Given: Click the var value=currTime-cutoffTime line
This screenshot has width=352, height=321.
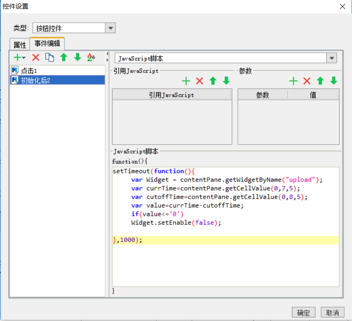Looking at the screenshot, I should click(x=188, y=206).
